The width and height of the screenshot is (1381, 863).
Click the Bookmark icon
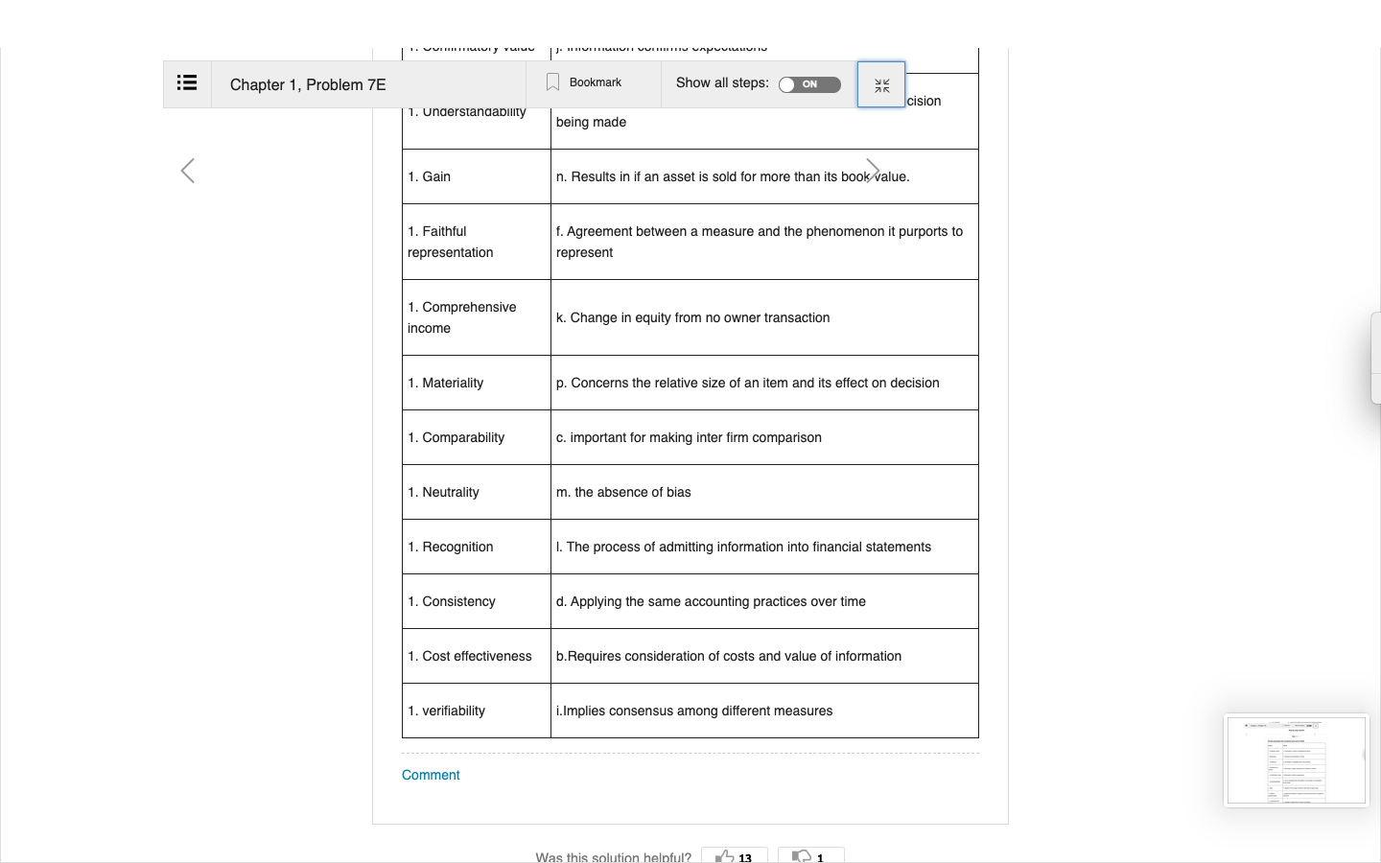coord(552,82)
